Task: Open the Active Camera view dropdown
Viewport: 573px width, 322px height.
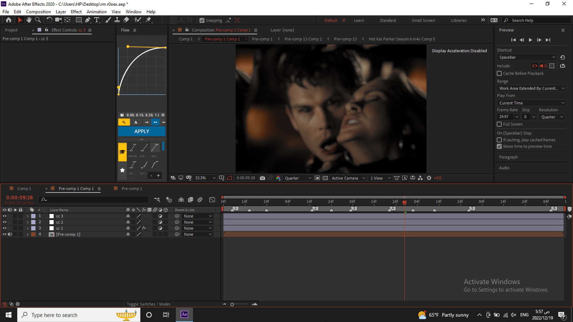Action: click(x=348, y=178)
